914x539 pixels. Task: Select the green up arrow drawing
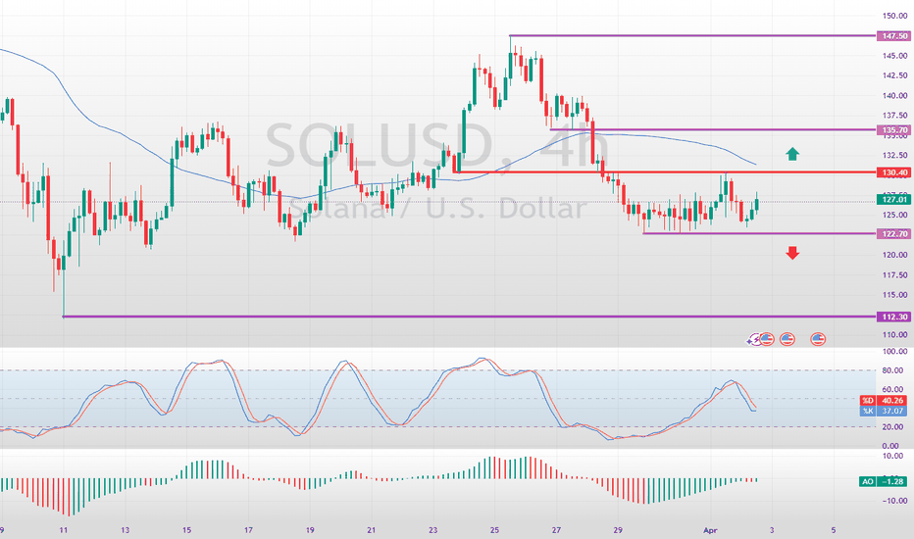point(792,154)
